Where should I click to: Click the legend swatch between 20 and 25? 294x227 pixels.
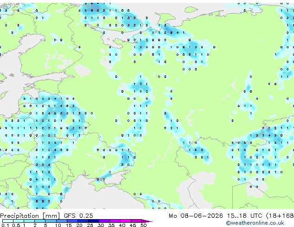click(83, 221)
